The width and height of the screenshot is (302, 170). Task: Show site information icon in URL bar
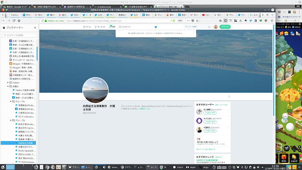coord(42,21)
